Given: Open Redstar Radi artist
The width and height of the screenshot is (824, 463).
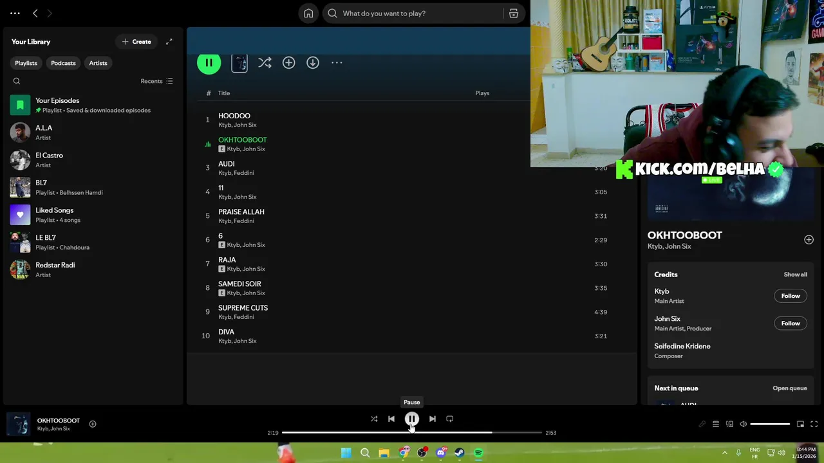Looking at the screenshot, I should coord(93,269).
